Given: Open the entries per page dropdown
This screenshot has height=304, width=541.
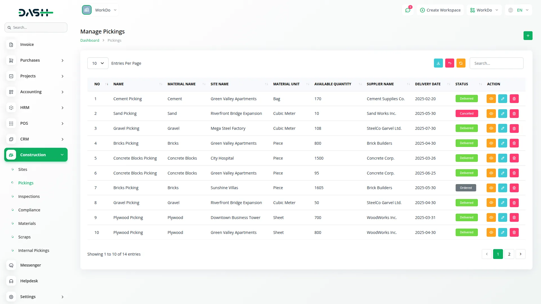Looking at the screenshot, I should point(98,63).
